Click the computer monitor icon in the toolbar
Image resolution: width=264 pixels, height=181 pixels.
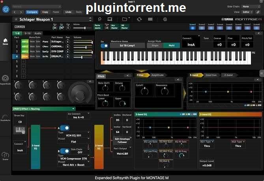tap(110, 19)
